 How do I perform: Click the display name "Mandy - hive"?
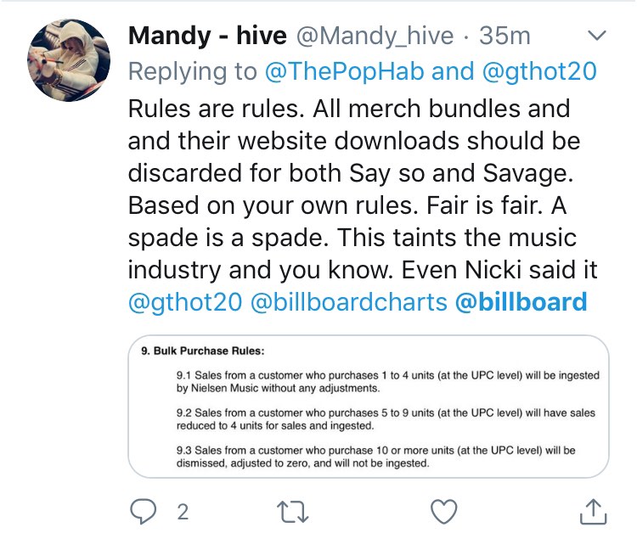pos(206,36)
